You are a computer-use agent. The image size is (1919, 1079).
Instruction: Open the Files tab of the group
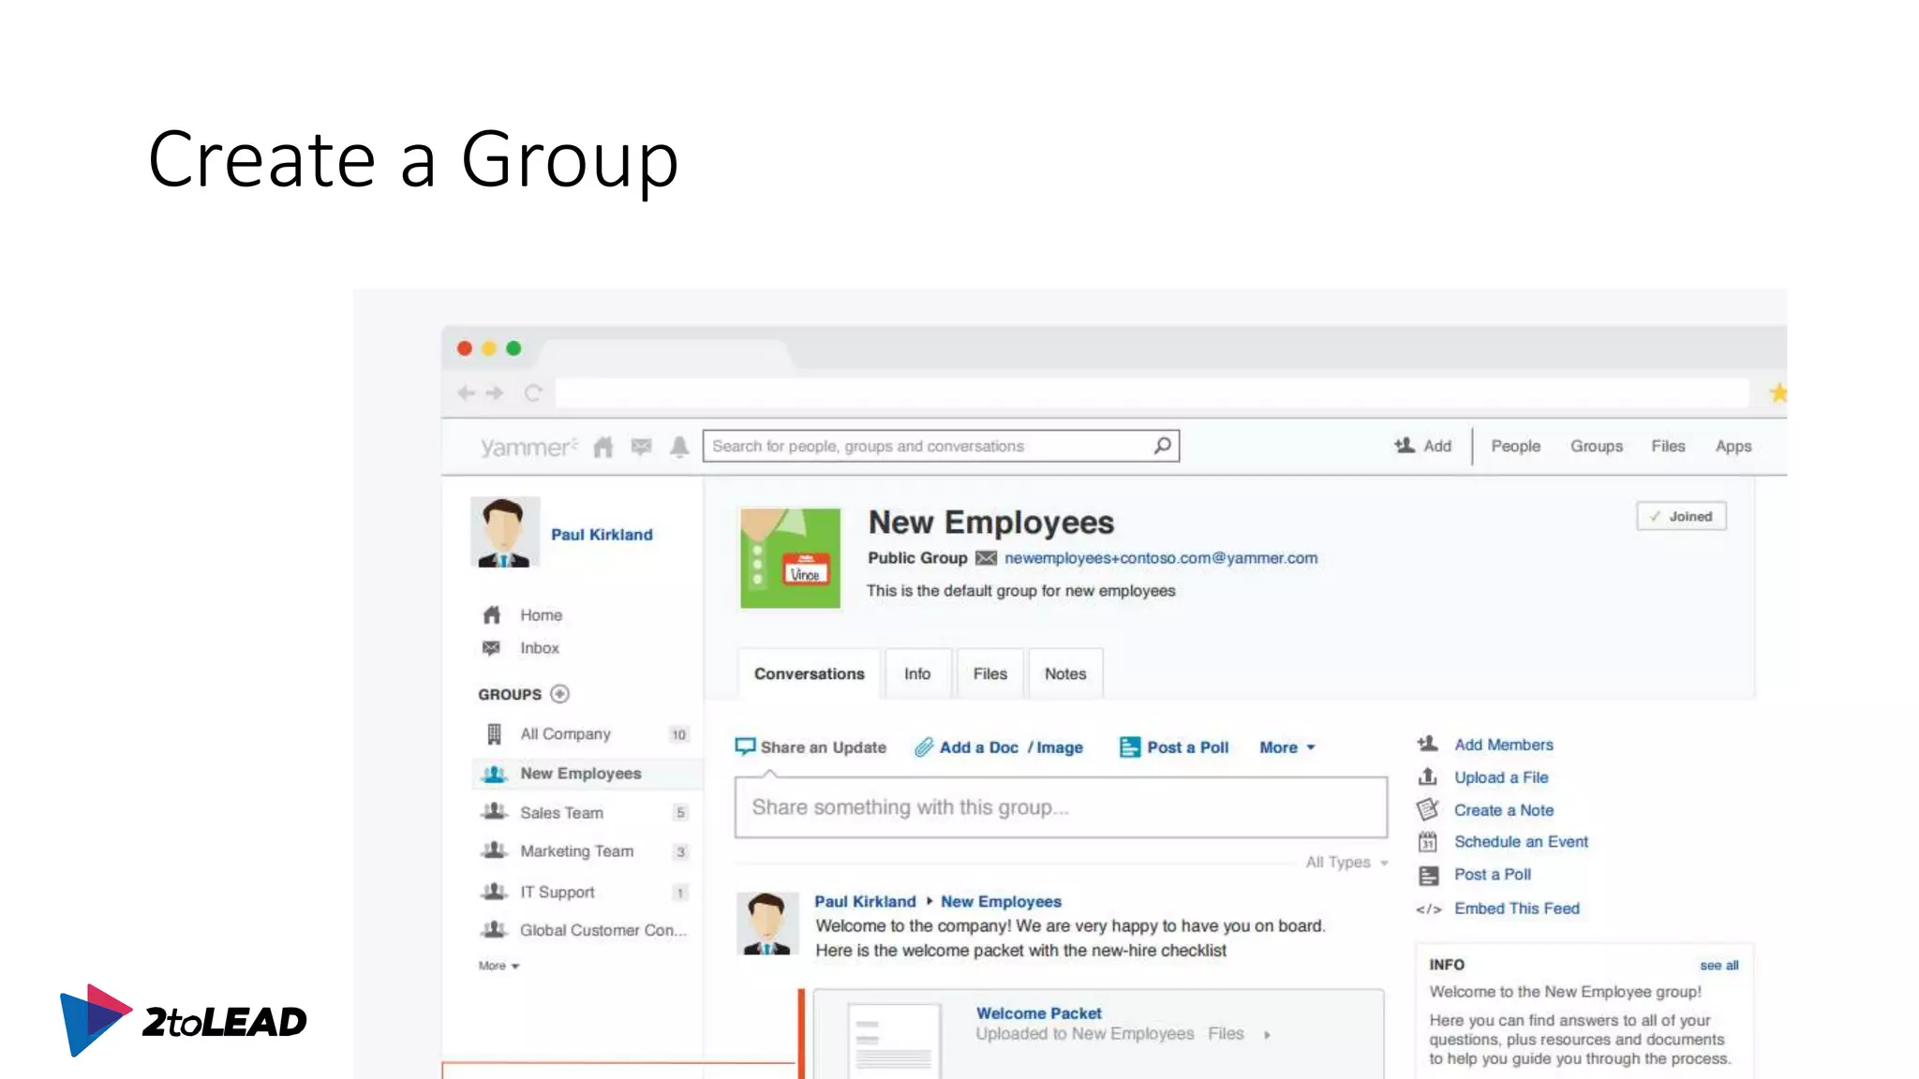[989, 673]
